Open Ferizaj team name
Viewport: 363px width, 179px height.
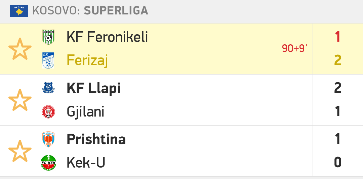click(87, 60)
